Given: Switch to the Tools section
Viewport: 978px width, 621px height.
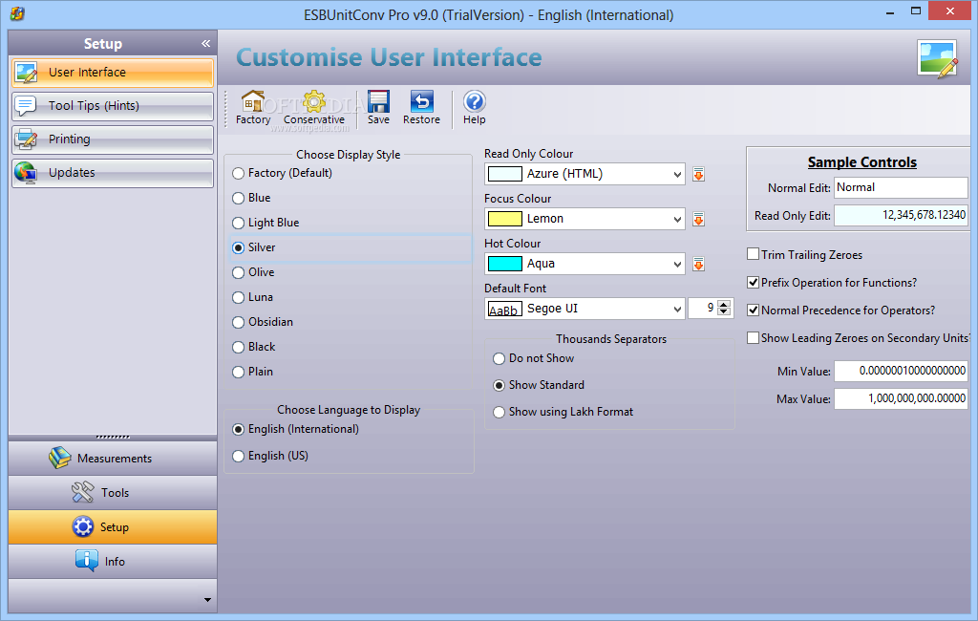Looking at the screenshot, I should click(x=113, y=492).
